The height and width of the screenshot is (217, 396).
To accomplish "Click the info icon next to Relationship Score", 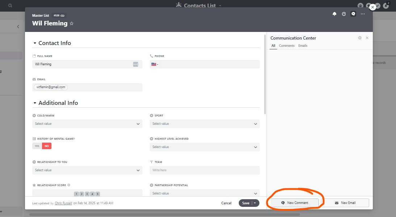I will coord(69,185).
